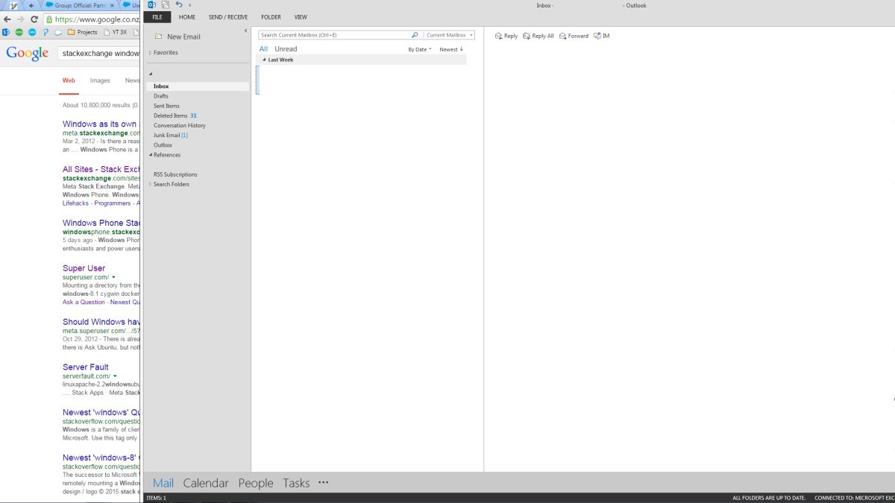Click the Chrome address bar URL
The height and width of the screenshot is (503, 895).
tap(97, 19)
